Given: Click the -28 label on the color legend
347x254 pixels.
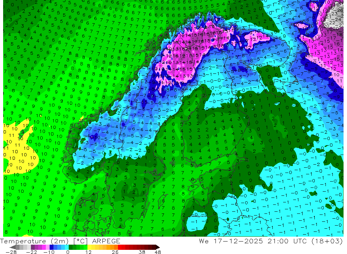Looking at the screenshot, I should tap(11, 252).
